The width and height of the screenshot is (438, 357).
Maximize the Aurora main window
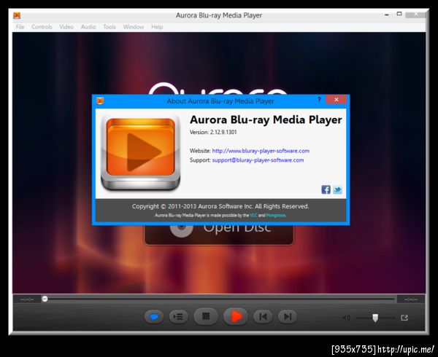pyautogui.click(x=399, y=14)
